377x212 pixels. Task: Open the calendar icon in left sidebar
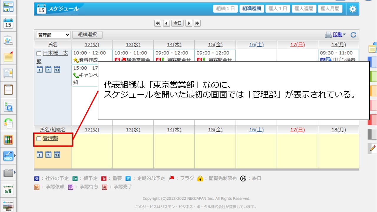click(x=8, y=23)
